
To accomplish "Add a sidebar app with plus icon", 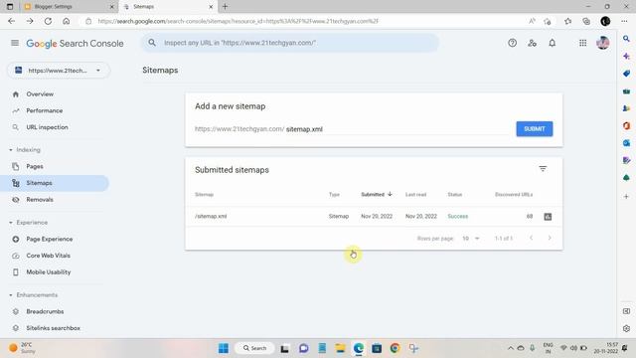I will pos(626,197).
